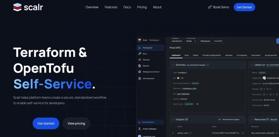The width and height of the screenshot is (279, 137).
Task: Click the Source code refresh icon
Action: coord(198,104)
